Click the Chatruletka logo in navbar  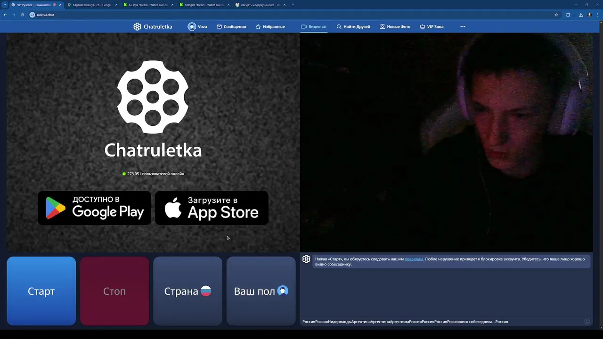153,27
